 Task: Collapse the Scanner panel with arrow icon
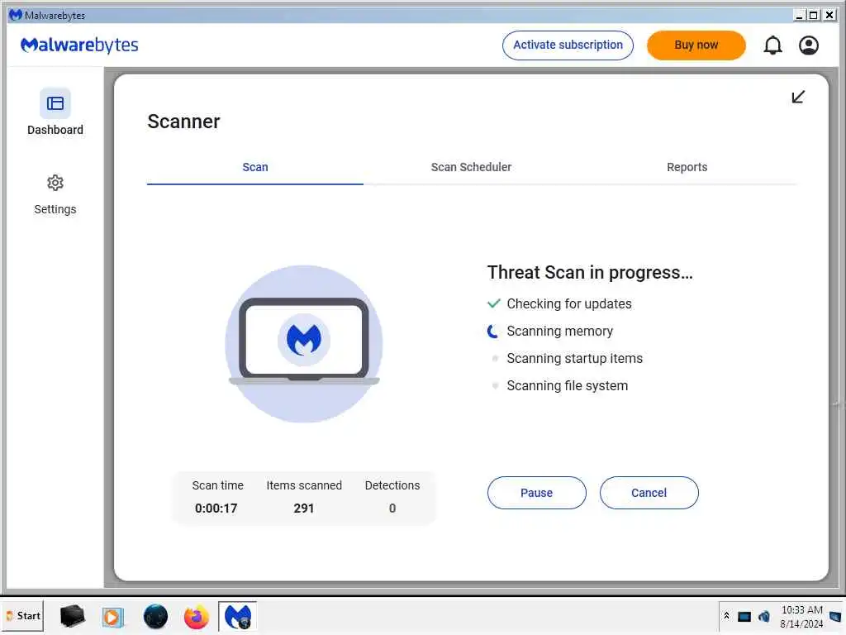click(798, 97)
